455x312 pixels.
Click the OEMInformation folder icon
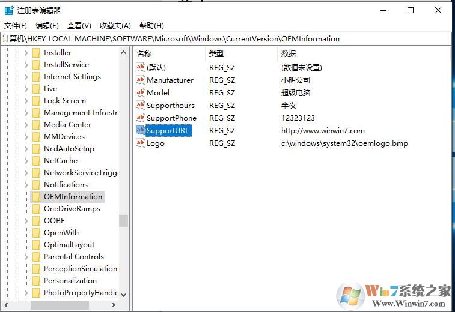(37, 197)
